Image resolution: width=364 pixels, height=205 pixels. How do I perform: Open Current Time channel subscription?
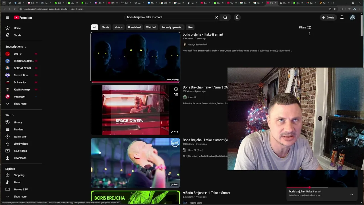[21, 75]
